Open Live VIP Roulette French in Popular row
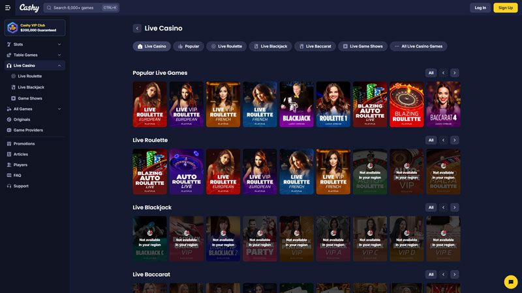This screenshot has height=293, width=522. click(x=223, y=104)
